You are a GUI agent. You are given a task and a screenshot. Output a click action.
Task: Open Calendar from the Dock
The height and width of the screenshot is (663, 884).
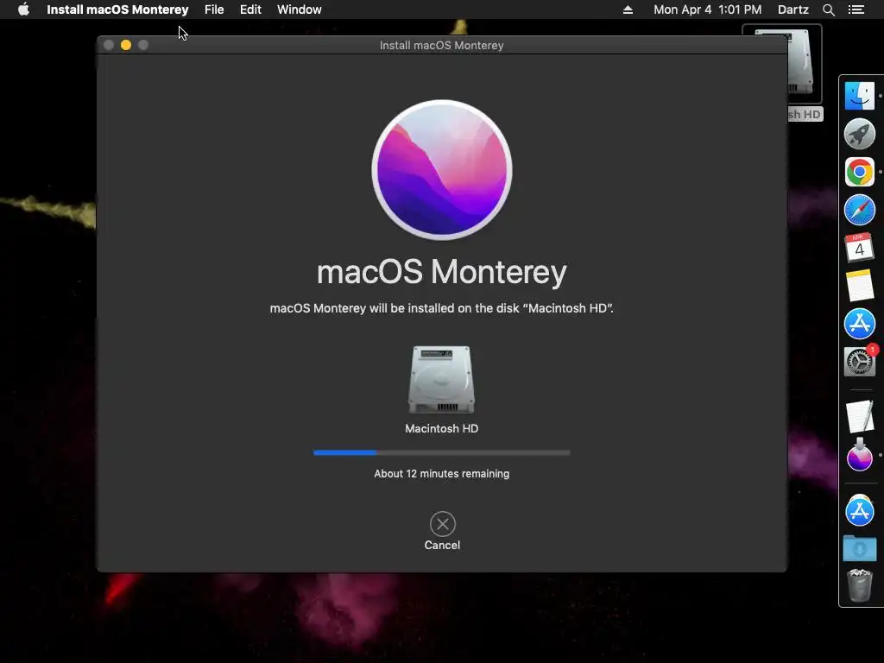click(x=859, y=248)
